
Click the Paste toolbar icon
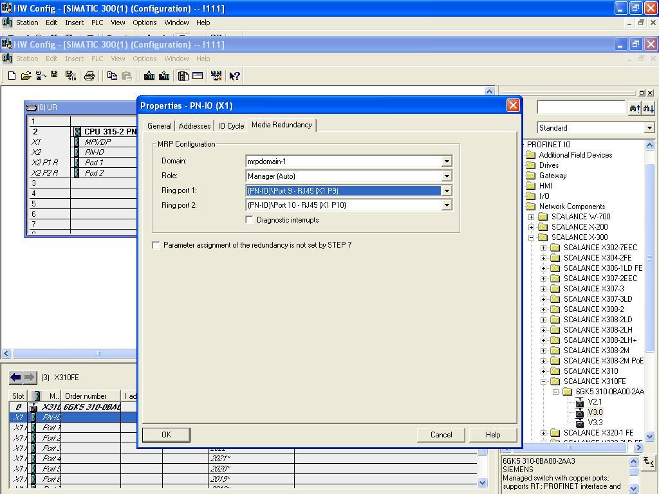(x=127, y=76)
